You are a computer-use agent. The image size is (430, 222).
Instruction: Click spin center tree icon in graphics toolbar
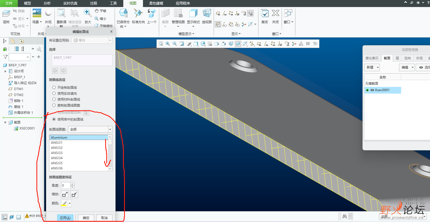pos(294,44)
